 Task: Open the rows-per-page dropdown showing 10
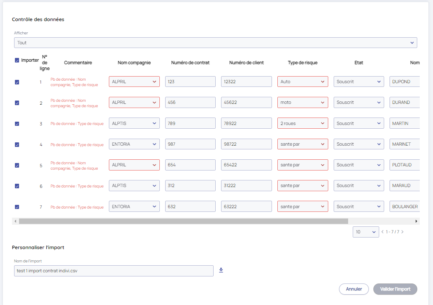coord(366,232)
